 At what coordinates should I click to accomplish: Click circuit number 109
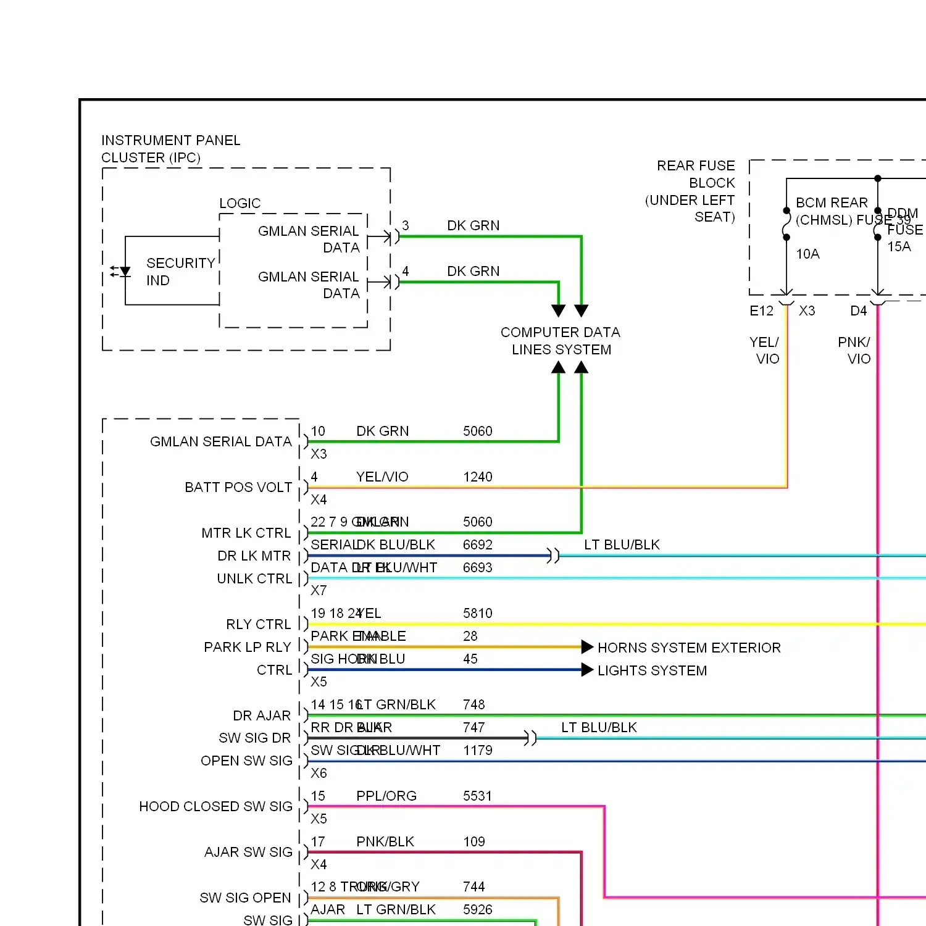[474, 841]
